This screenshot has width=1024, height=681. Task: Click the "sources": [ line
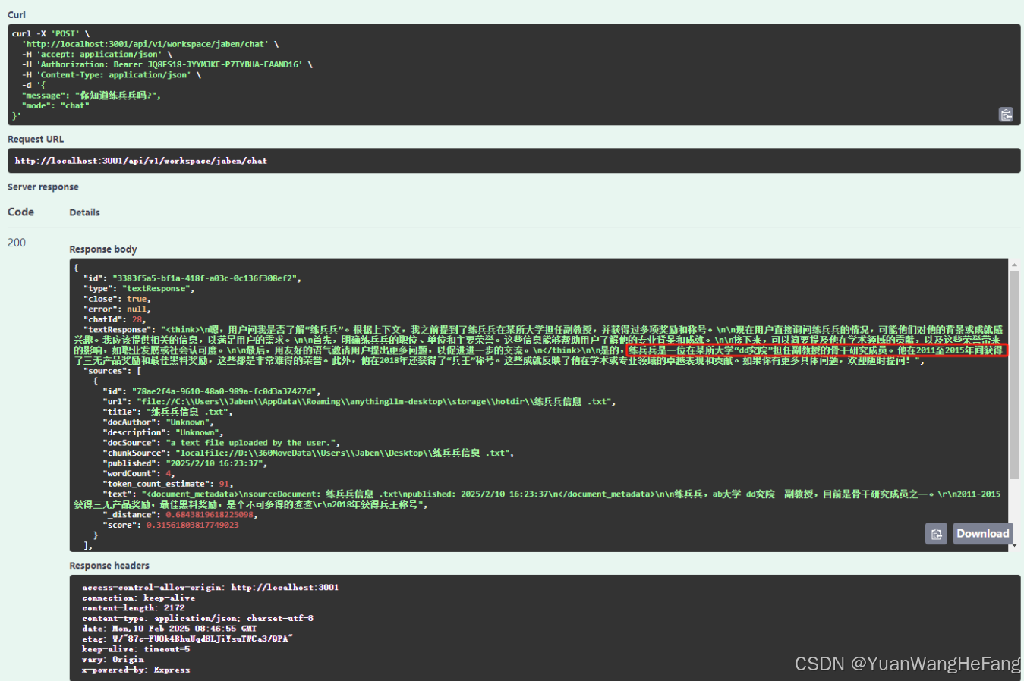[x=112, y=371]
